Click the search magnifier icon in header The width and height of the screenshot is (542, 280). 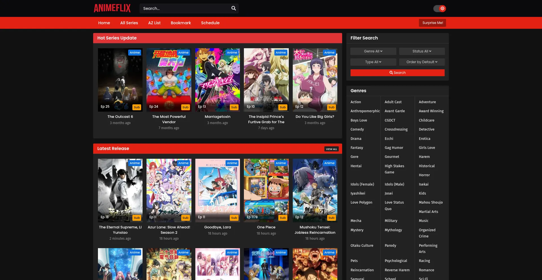click(x=233, y=8)
